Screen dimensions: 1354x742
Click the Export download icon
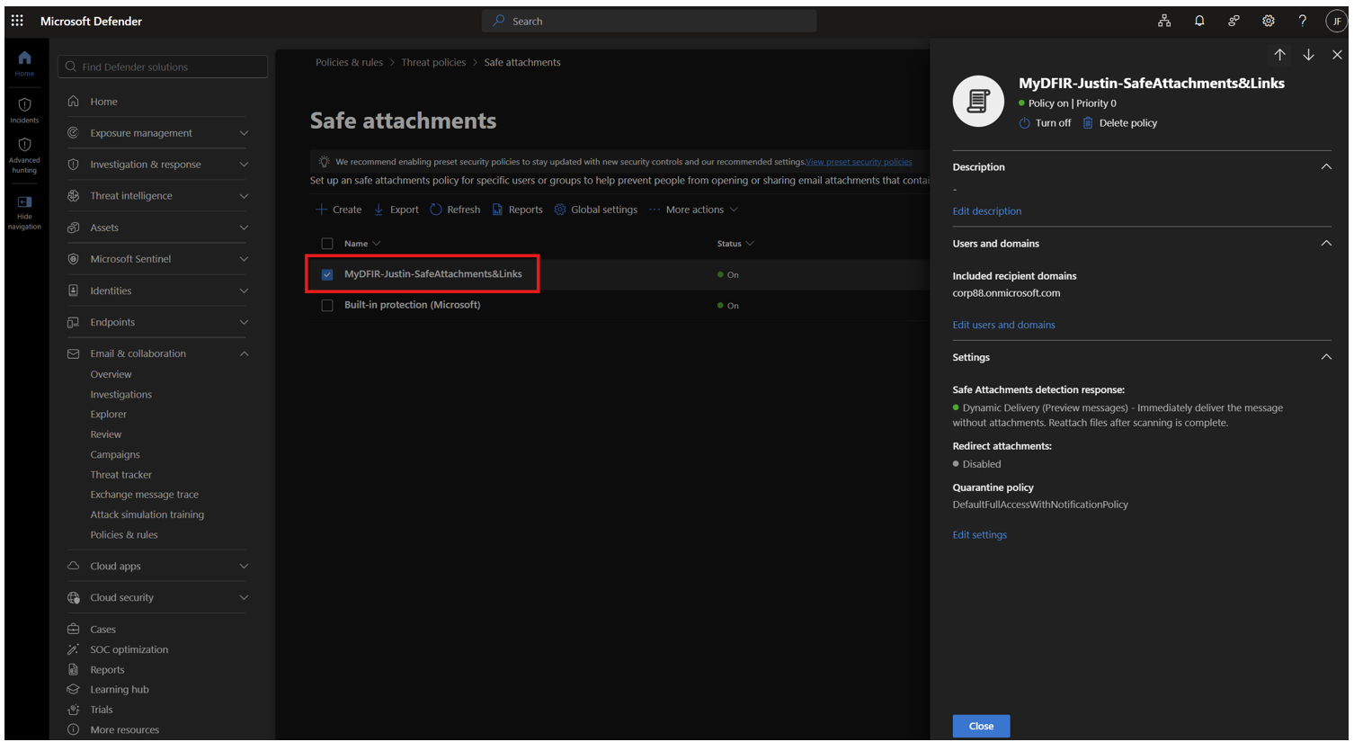click(x=379, y=210)
